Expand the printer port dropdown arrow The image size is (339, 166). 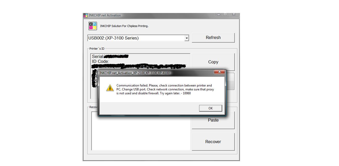tap(187, 38)
